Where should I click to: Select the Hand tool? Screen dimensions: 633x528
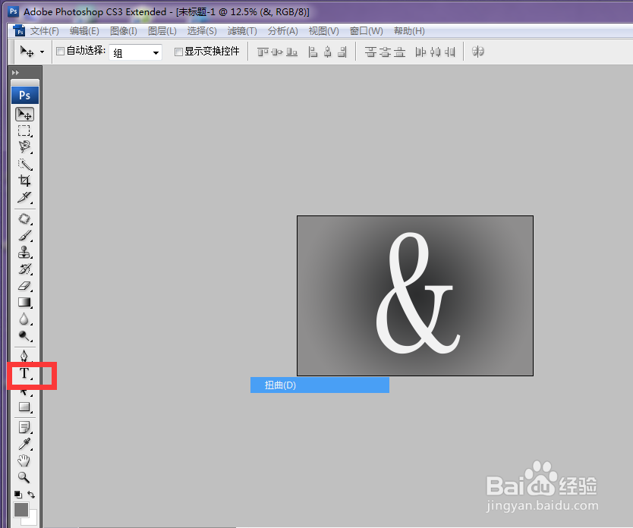(24, 460)
